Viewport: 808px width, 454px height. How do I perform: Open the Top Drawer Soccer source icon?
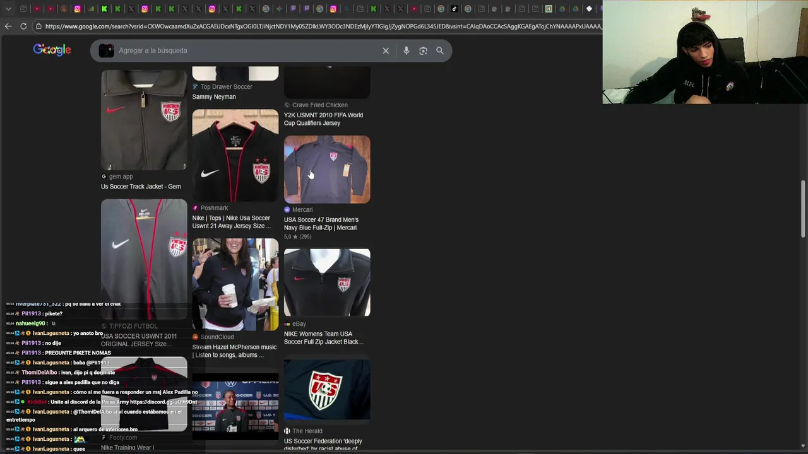[x=195, y=87]
